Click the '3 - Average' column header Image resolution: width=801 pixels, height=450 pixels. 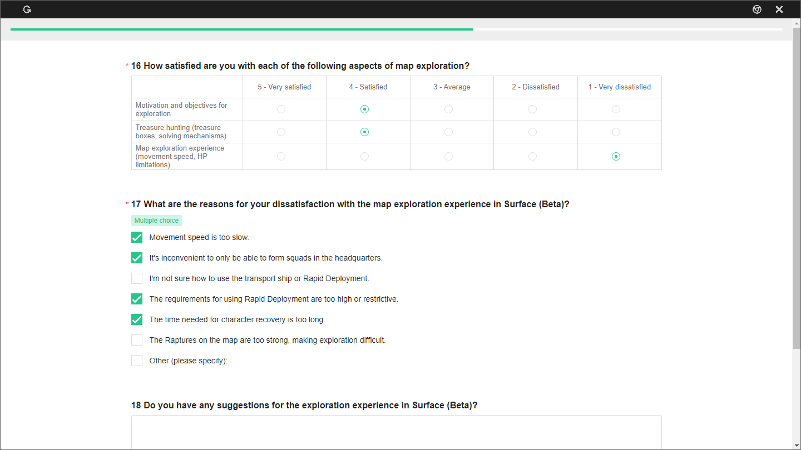[x=452, y=87]
